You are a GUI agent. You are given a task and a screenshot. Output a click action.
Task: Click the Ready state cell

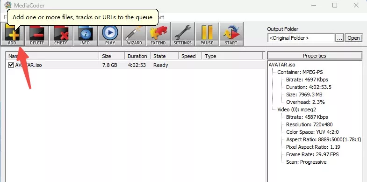pos(160,65)
